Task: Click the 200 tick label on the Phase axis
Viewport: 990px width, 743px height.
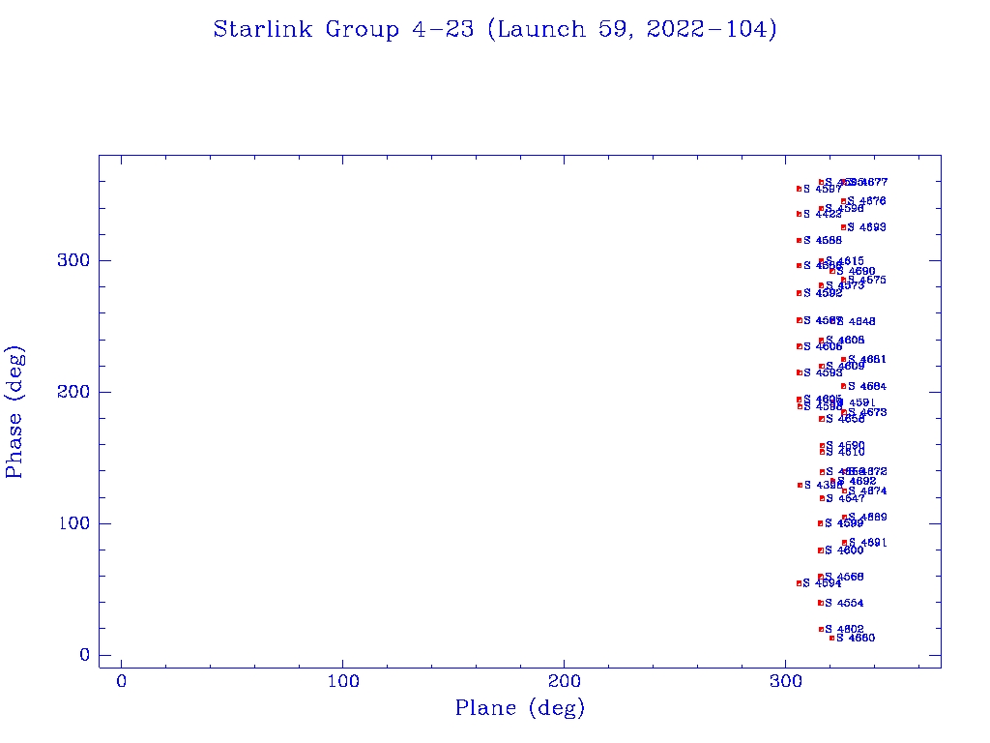Action: (x=73, y=392)
